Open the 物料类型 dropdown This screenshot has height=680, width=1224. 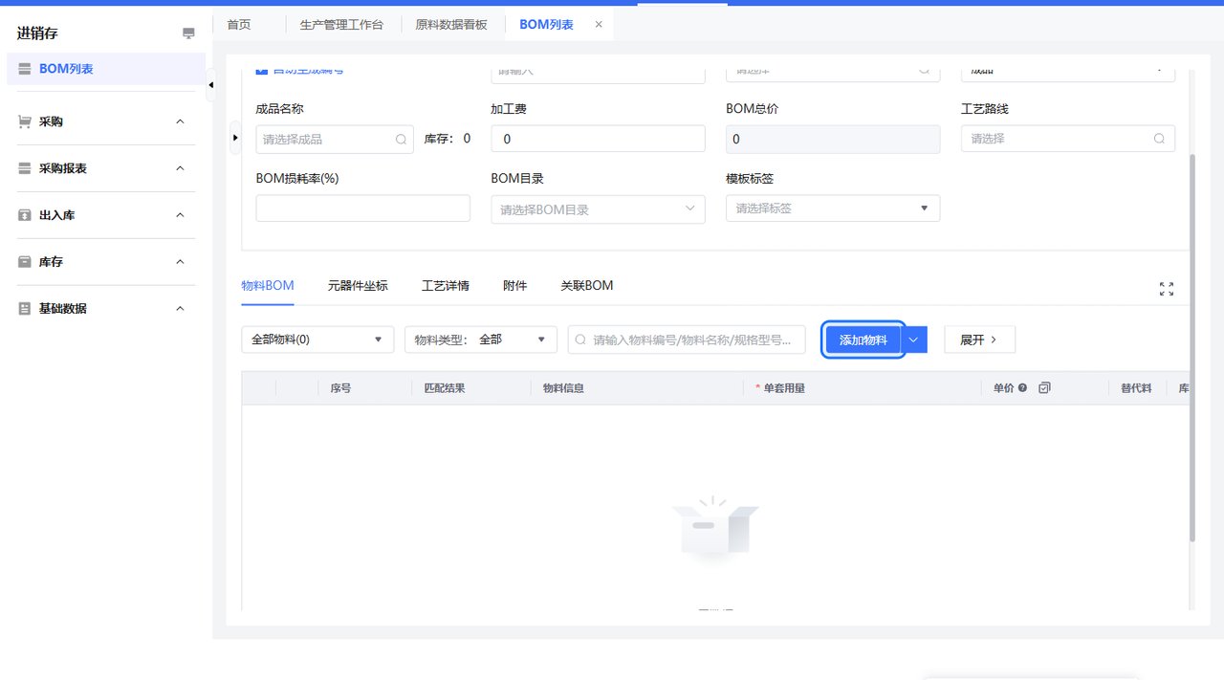click(481, 340)
